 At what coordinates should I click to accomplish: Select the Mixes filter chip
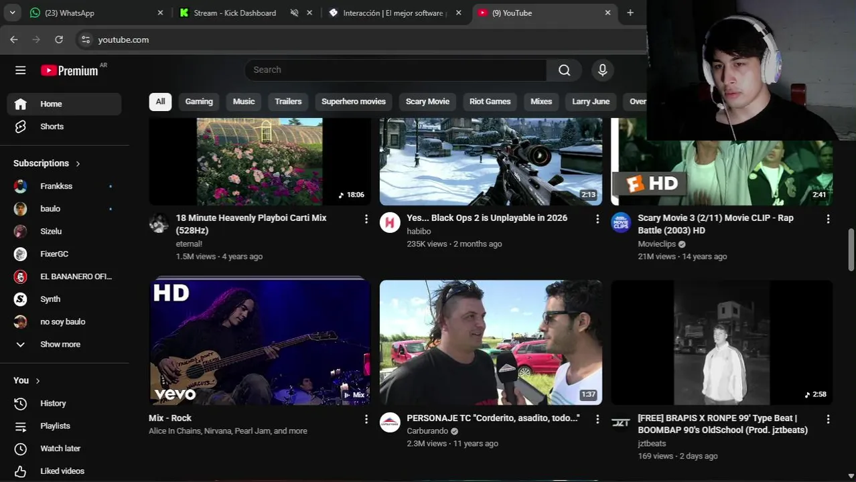click(x=541, y=102)
